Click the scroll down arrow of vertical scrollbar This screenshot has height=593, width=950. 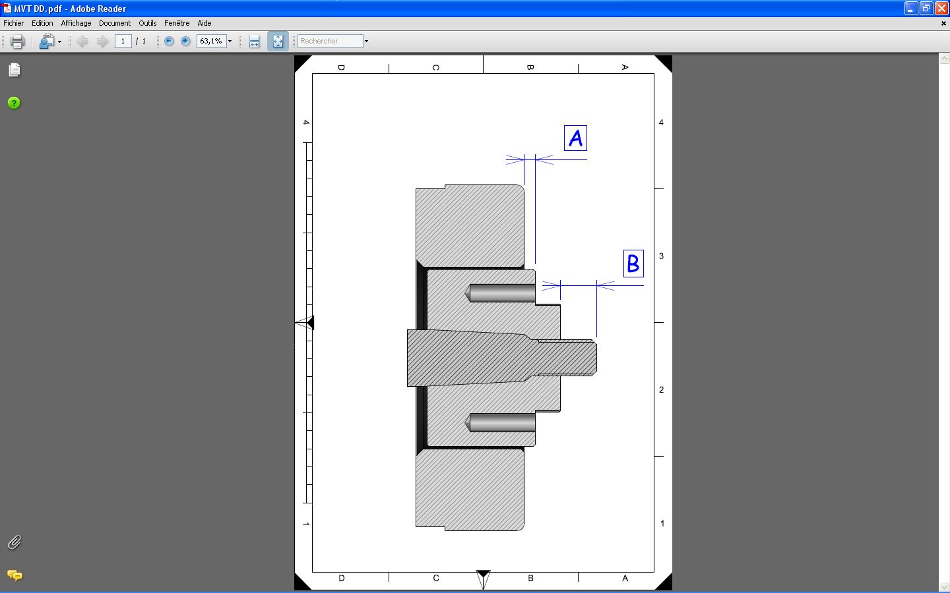click(x=943, y=586)
